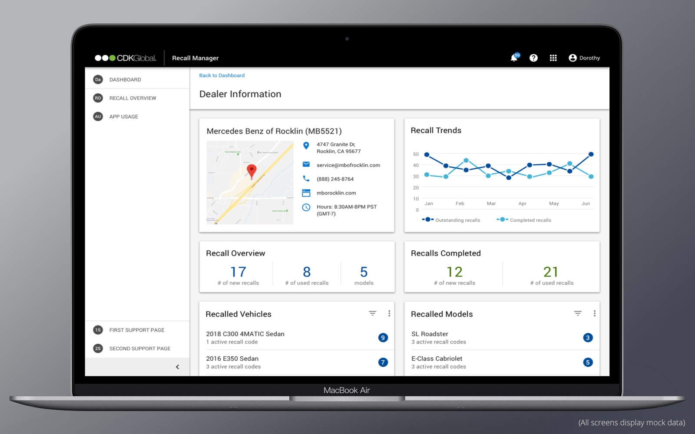Open more options menu in Recalled Vehicles
Image resolution: width=695 pixels, height=434 pixels.
coord(389,313)
